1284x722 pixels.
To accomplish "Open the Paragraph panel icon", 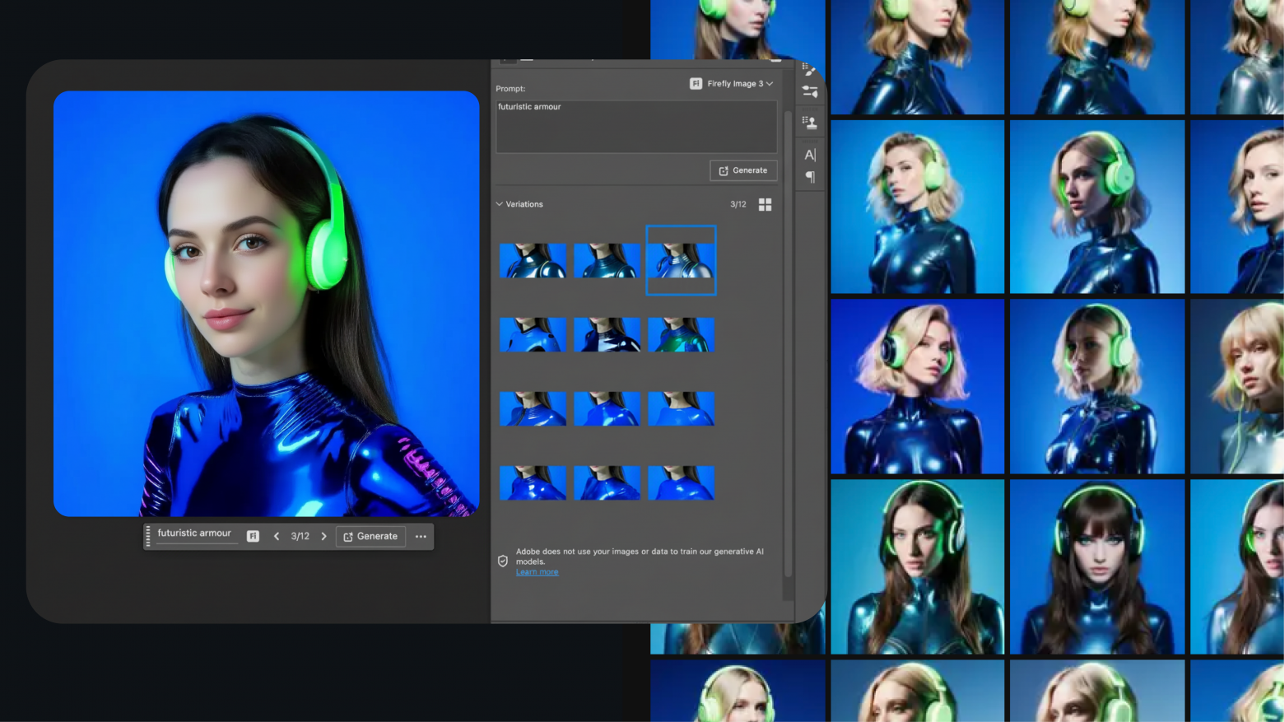I will [810, 177].
